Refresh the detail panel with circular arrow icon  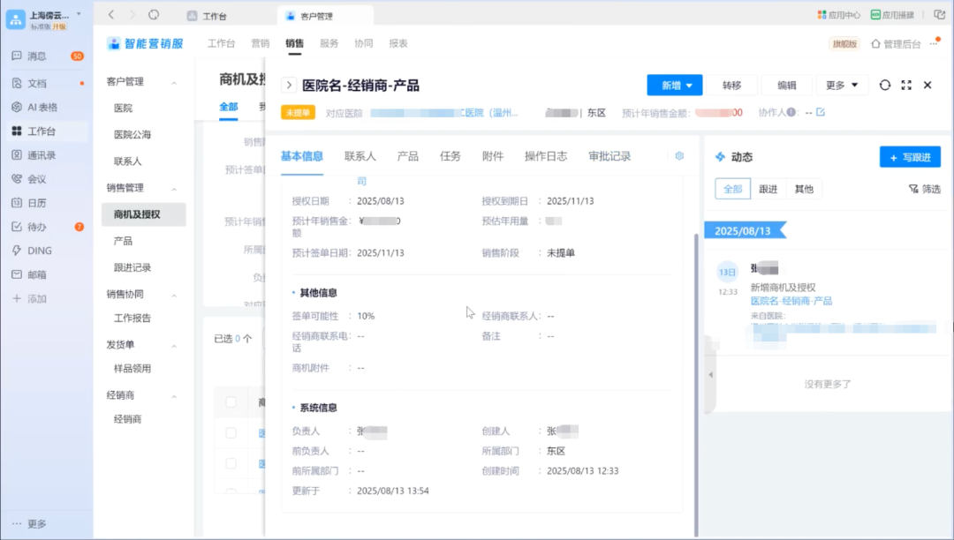pos(884,85)
